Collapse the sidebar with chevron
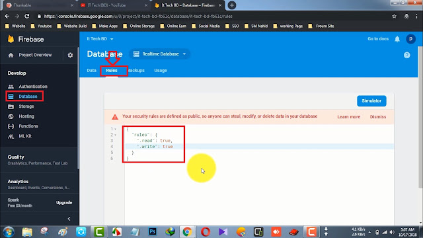 tap(69, 219)
